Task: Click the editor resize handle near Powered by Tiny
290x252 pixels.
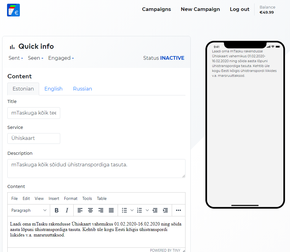Action: pyautogui.click(x=184, y=251)
